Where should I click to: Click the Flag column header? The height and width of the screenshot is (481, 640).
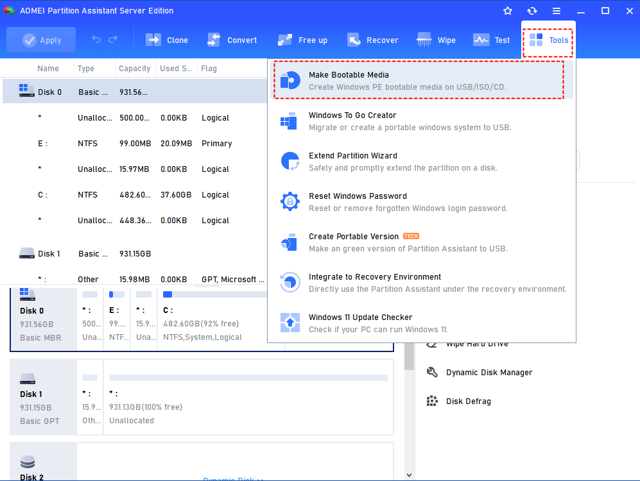click(x=209, y=69)
